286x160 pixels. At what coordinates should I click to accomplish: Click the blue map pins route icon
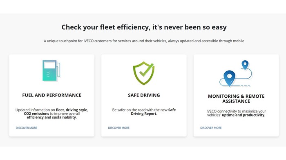coord(236,73)
